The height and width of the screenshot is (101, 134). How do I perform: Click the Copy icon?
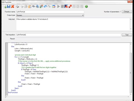[26, 6]
